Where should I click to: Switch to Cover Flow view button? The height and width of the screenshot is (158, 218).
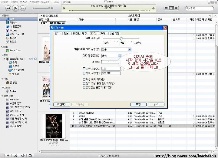click(176, 8)
